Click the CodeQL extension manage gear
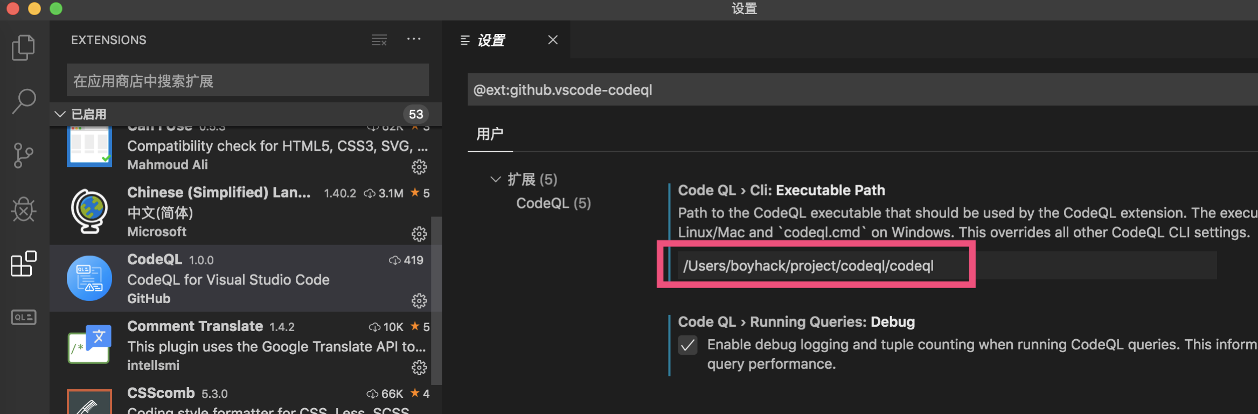The width and height of the screenshot is (1258, 414). (x=419, y=300)
